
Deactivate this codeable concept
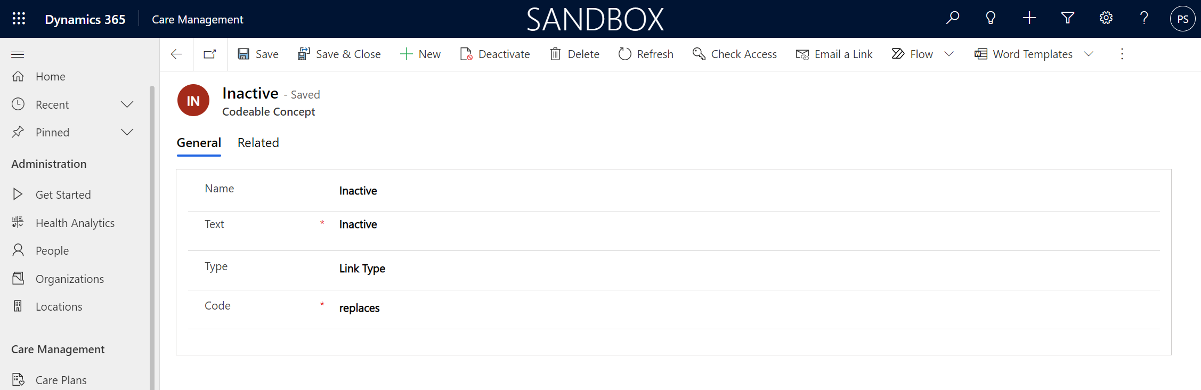click(x=495, y=54)
